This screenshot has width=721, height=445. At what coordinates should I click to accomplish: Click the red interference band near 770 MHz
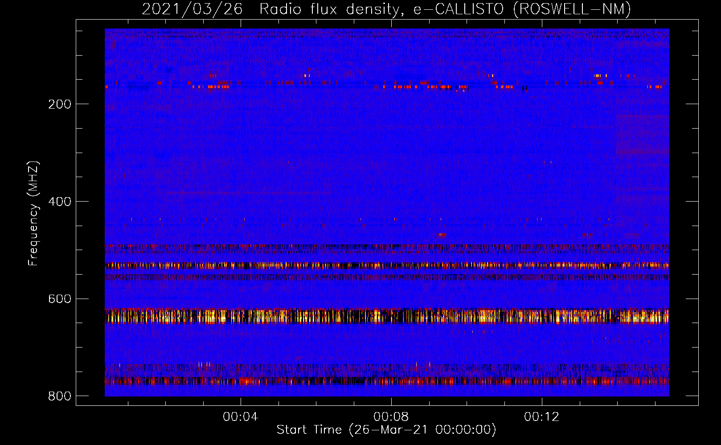(387, 381)
